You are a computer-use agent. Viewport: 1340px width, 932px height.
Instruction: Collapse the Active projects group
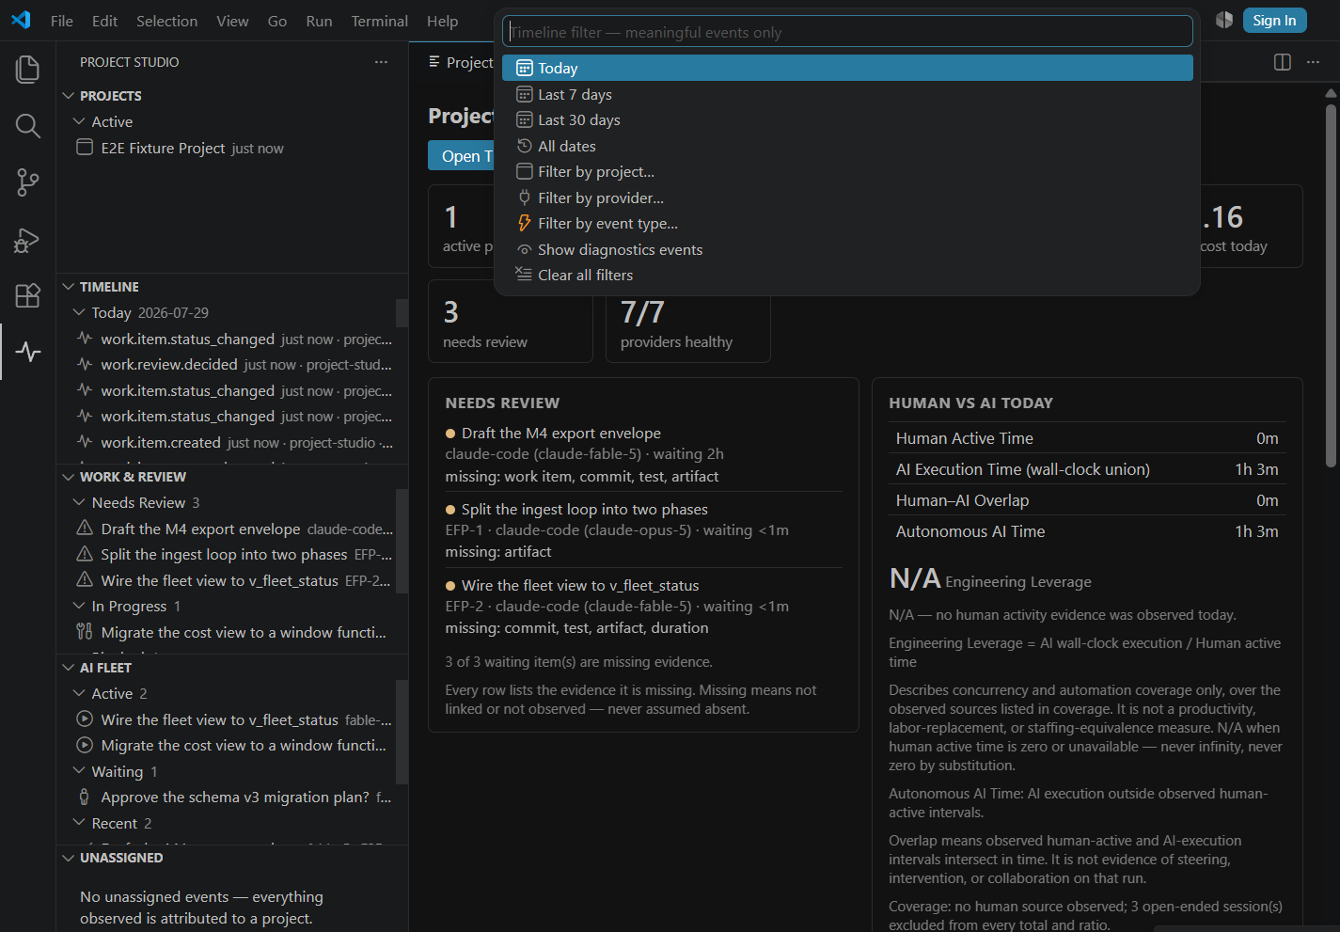[79, 121]
